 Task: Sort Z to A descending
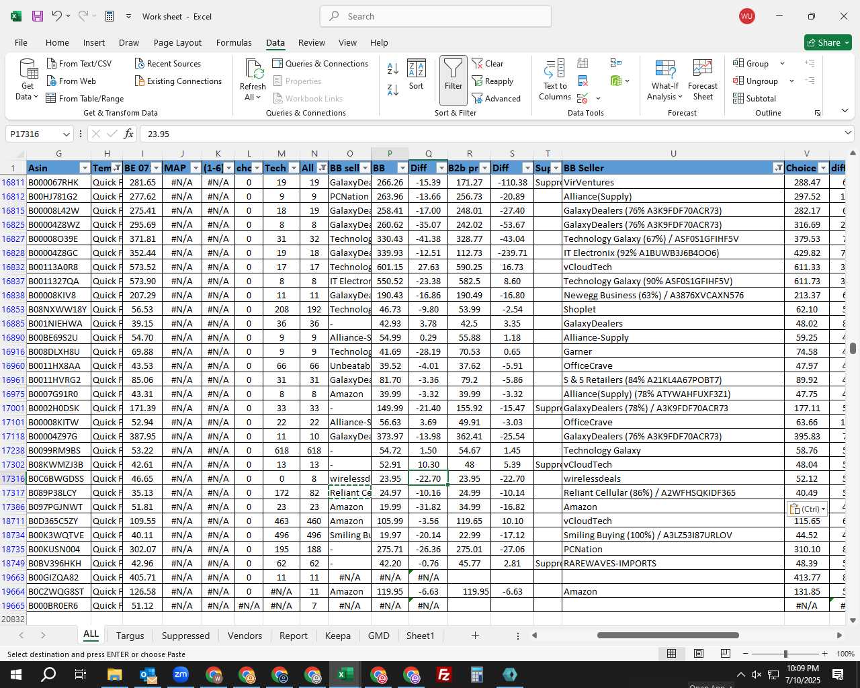[393, 89]
